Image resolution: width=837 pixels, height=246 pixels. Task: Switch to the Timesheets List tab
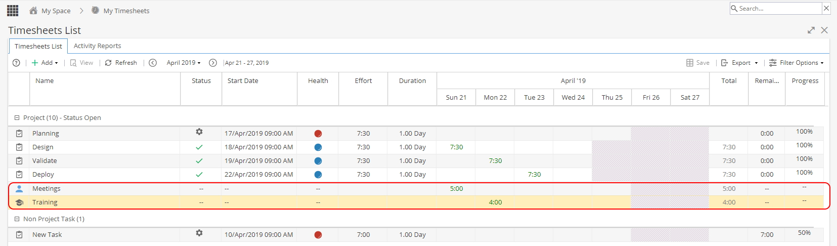[x=38, y=46]
